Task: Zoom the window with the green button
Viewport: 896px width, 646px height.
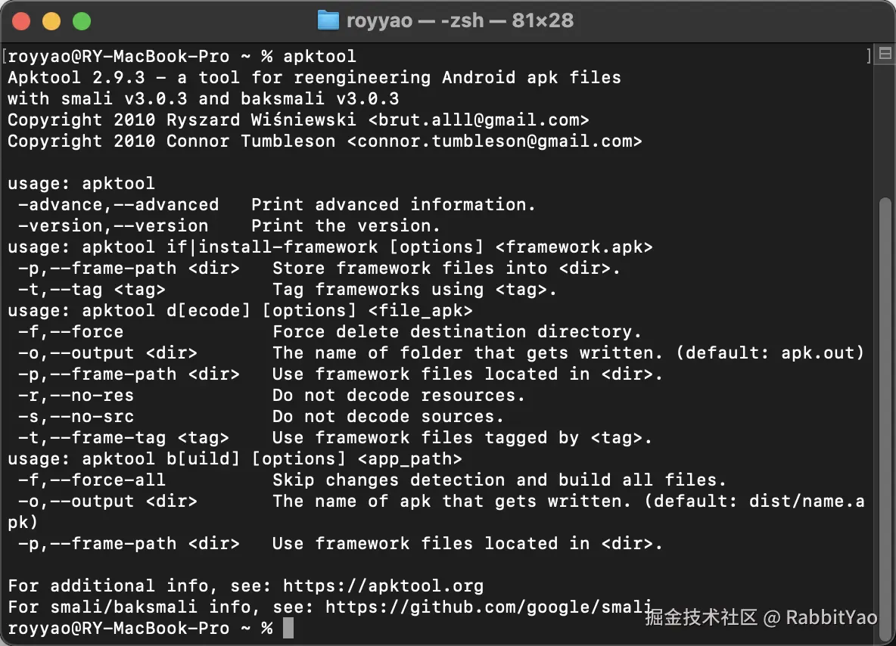Action: tap(81, 21)
